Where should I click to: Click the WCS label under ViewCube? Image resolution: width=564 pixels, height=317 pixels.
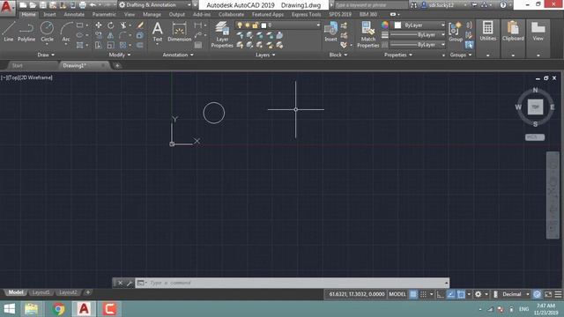point(535,137)
